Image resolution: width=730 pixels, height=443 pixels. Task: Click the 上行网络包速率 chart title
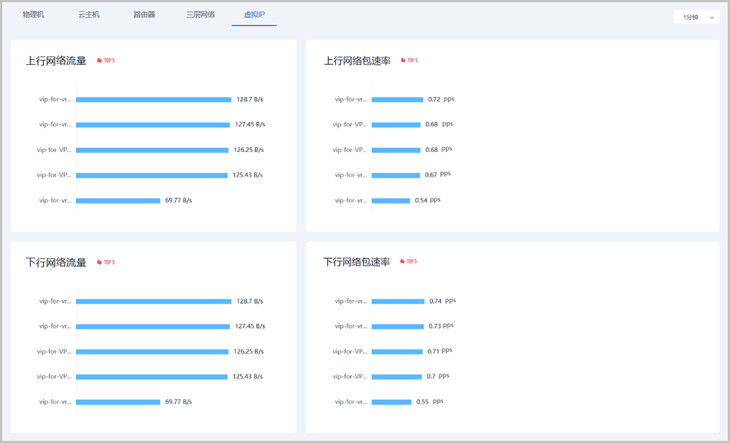click(x=357, y=61)
